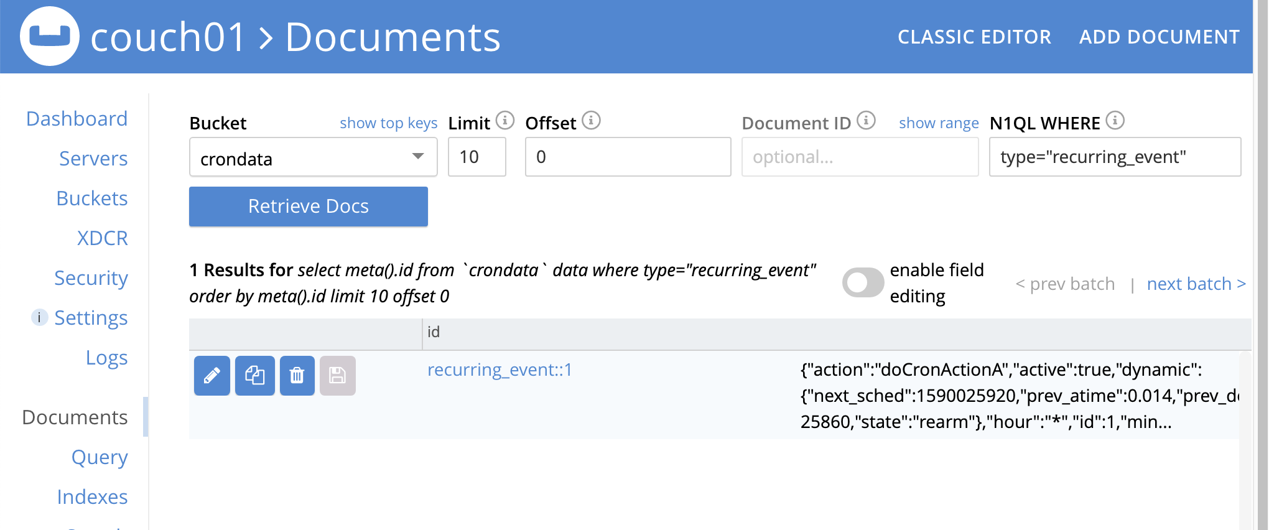Screen dimensions: 1269x530
Task: Switch to CLASSIC EDITOR
Action: tap(974, 37)
